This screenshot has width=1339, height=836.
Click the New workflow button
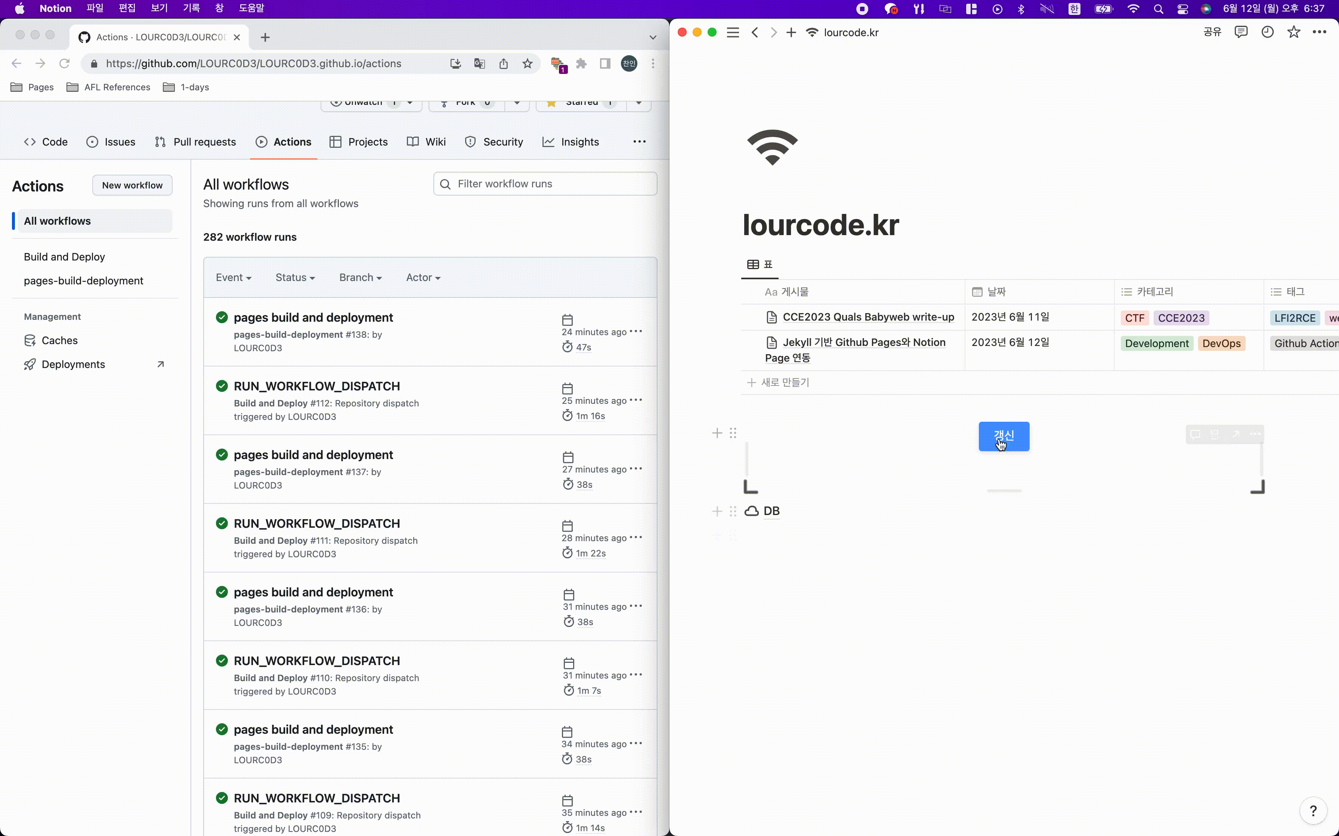pos(132,185)
